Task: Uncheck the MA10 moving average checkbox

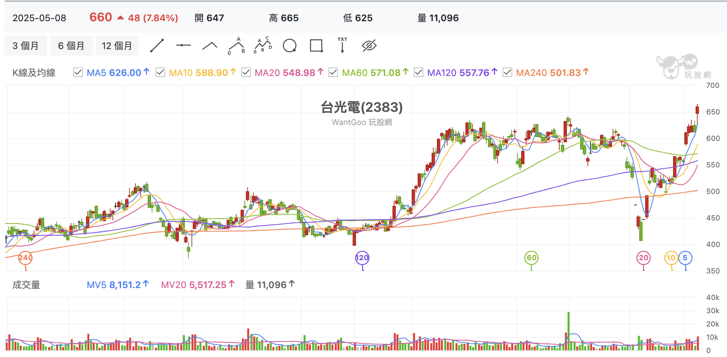Action: (x=160, y=72)
